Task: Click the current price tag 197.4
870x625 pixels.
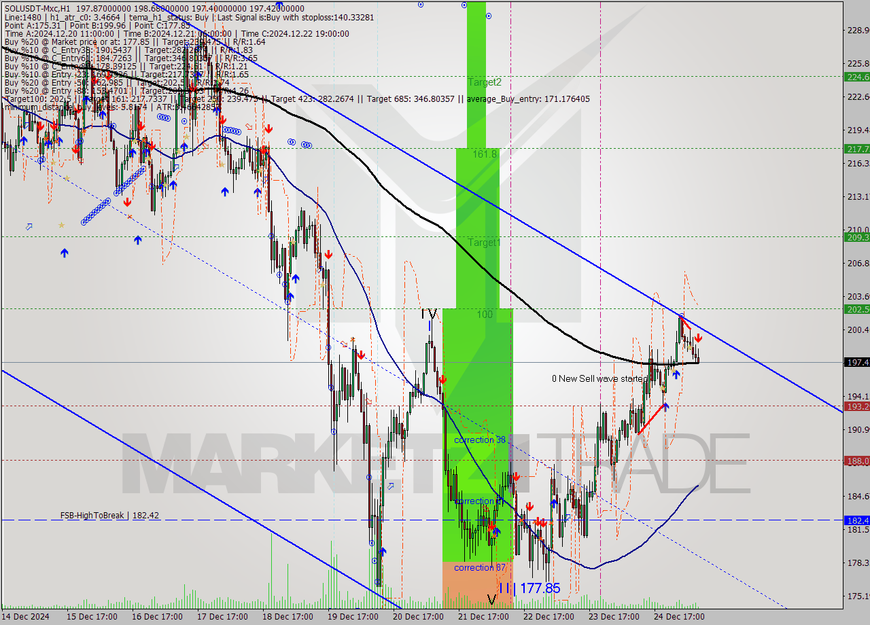Action: click(856, 362)
